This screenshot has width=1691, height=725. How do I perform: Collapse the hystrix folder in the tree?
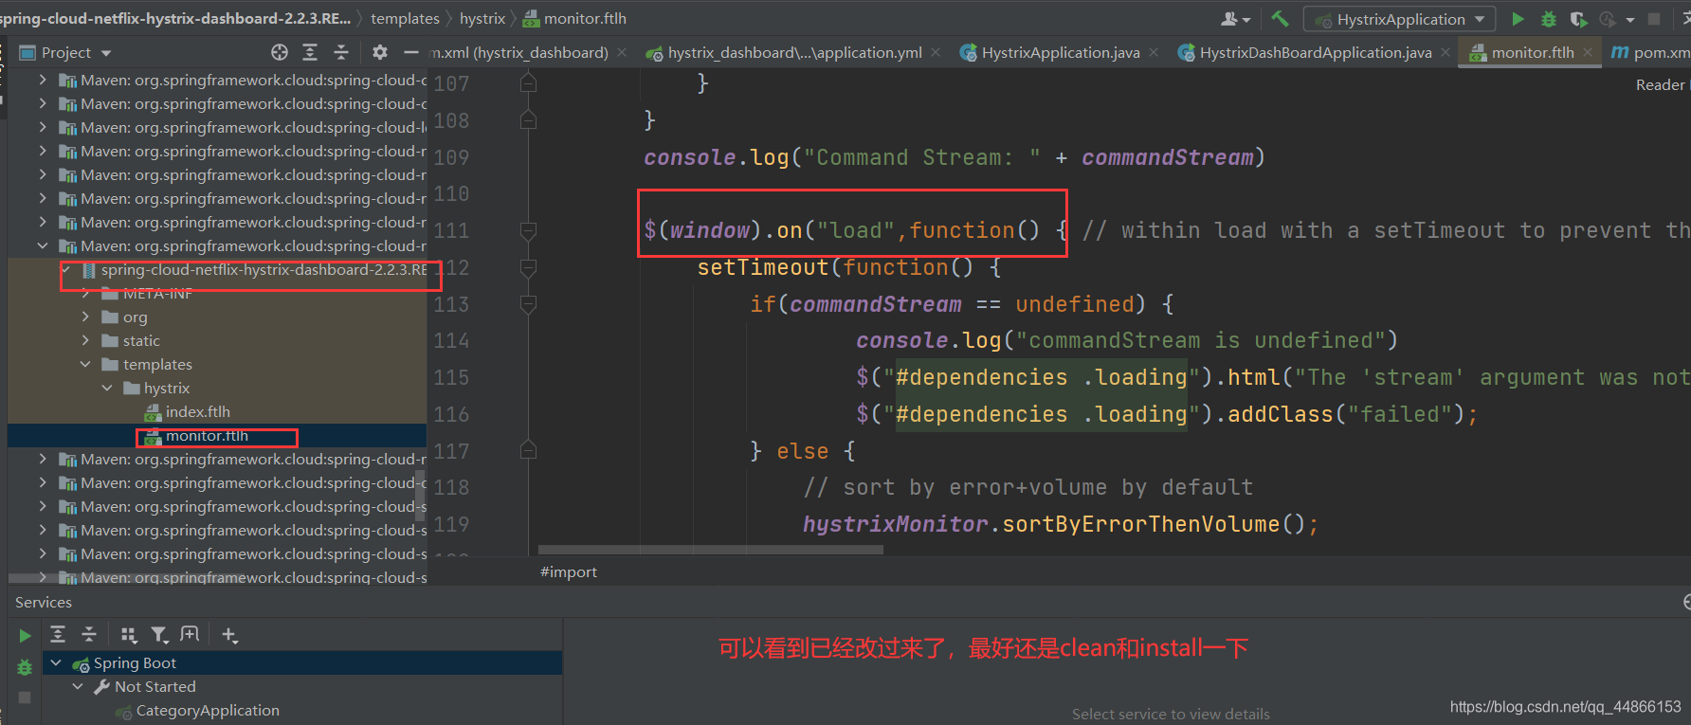coord(107,389)
